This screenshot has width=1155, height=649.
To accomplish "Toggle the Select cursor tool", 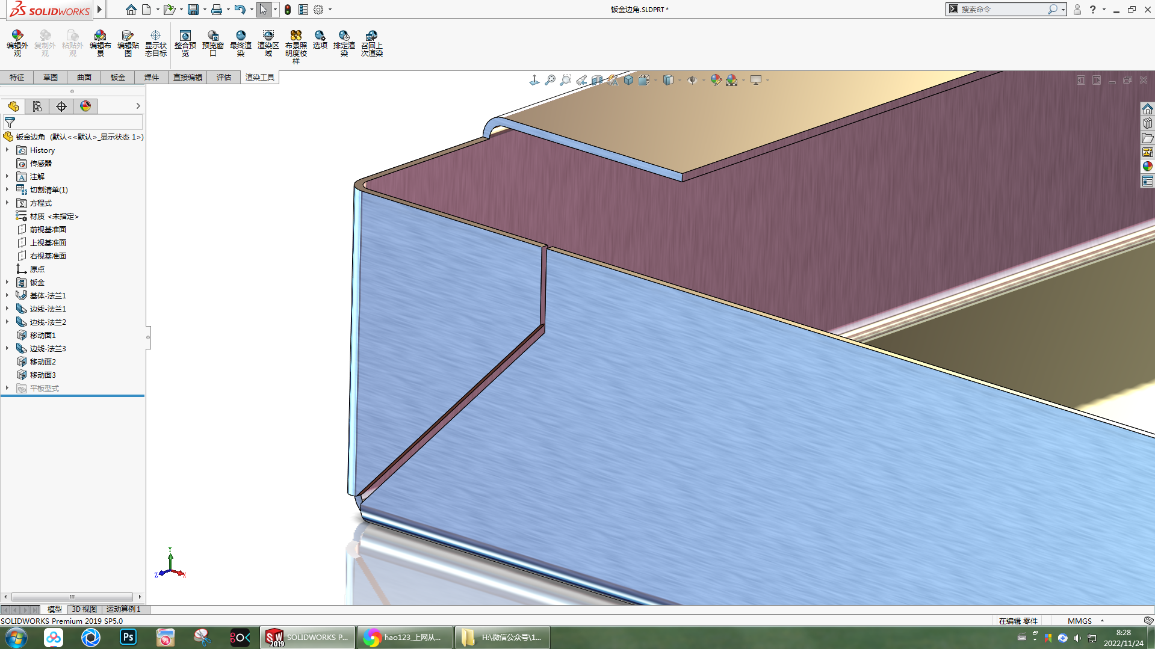I will [264, 10].
